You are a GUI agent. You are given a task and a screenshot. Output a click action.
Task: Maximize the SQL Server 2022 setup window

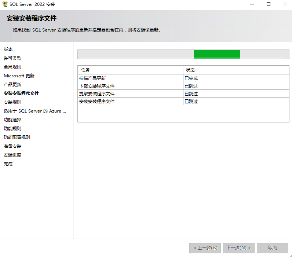269,4
